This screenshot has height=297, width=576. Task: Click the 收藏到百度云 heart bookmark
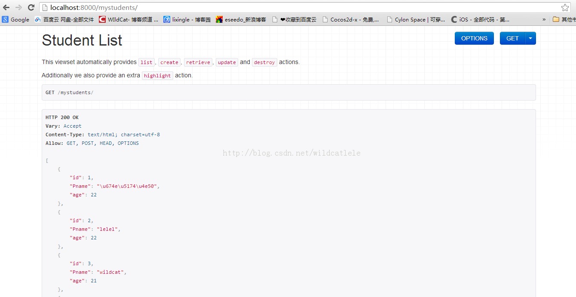click(298, 19)
